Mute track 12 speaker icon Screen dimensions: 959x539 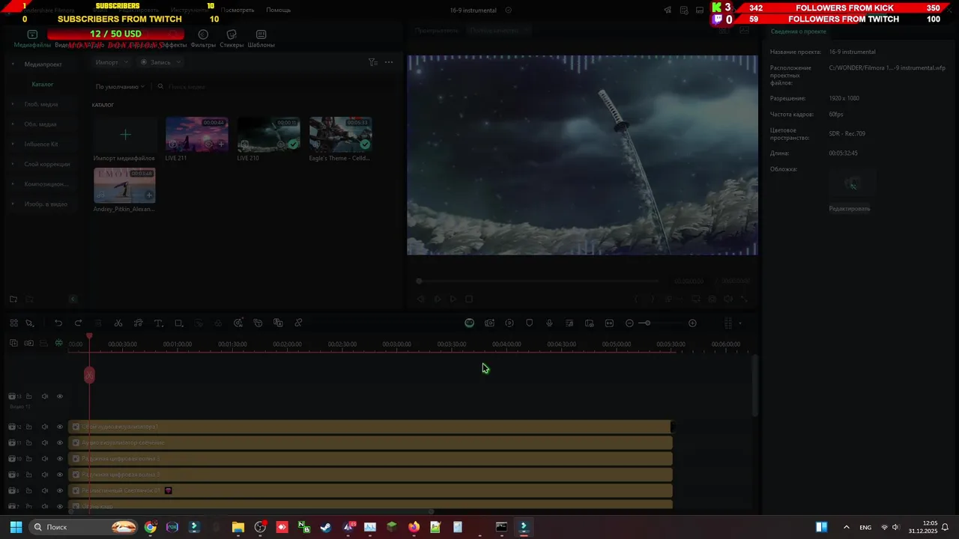point(44,427)
